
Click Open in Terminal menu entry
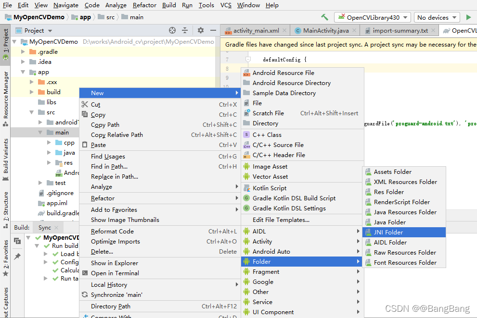tap(160, 273)
